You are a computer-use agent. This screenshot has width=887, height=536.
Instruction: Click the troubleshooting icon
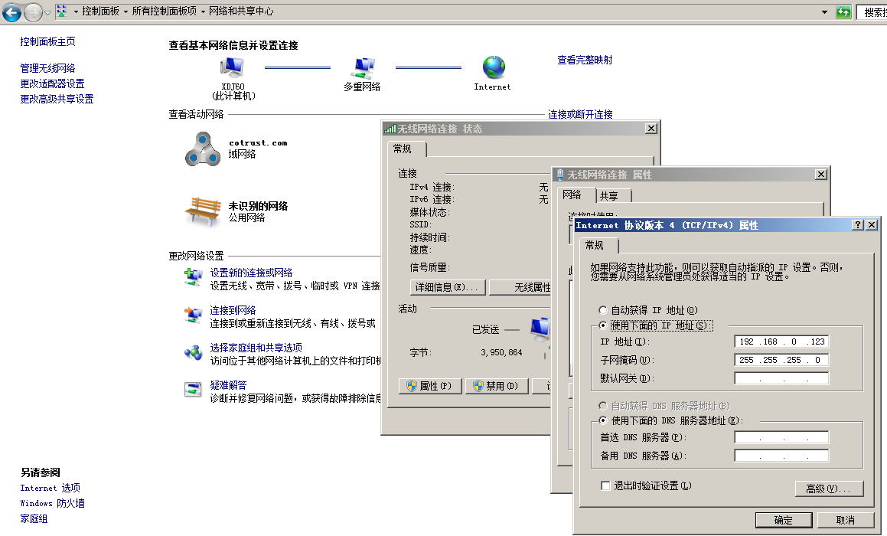pyautogui.click(x=194, y=390)
